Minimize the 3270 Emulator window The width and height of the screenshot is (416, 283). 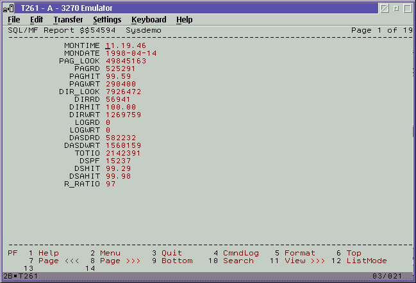[385, 8]
